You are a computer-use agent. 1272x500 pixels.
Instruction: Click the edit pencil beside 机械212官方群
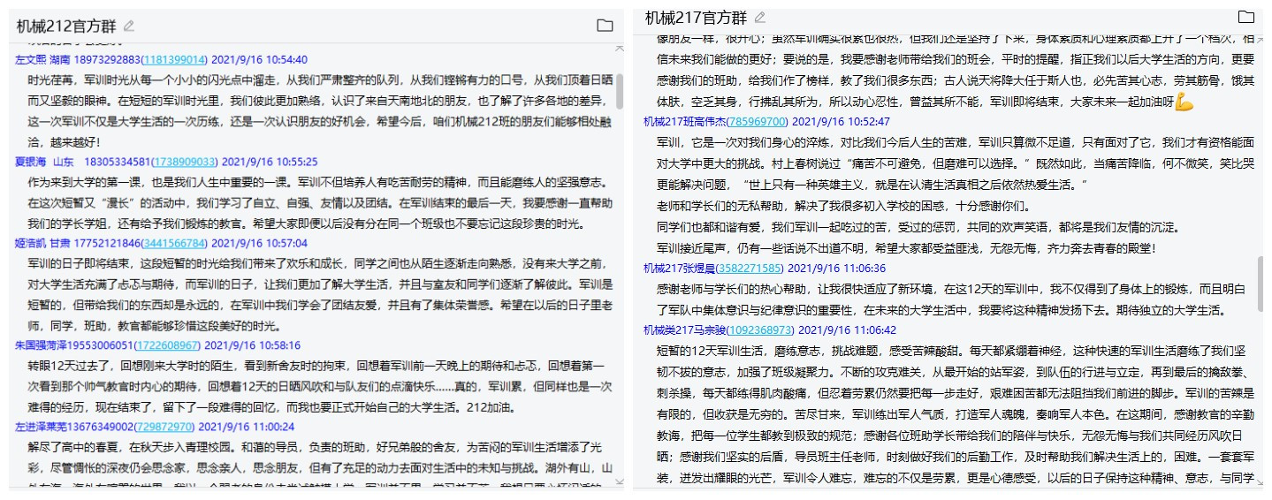point(129,26)
